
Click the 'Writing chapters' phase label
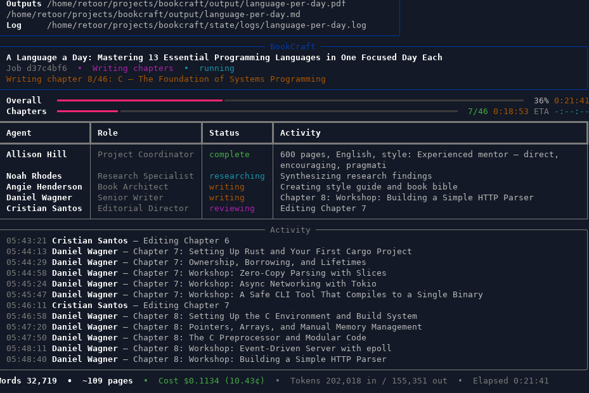(x=133, y=68)
